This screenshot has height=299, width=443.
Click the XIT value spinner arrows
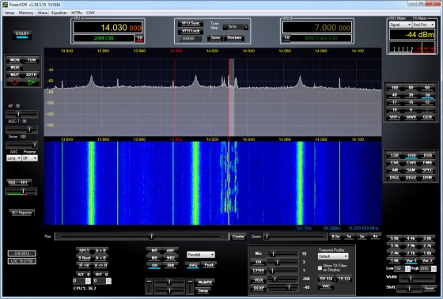point(88,281)
